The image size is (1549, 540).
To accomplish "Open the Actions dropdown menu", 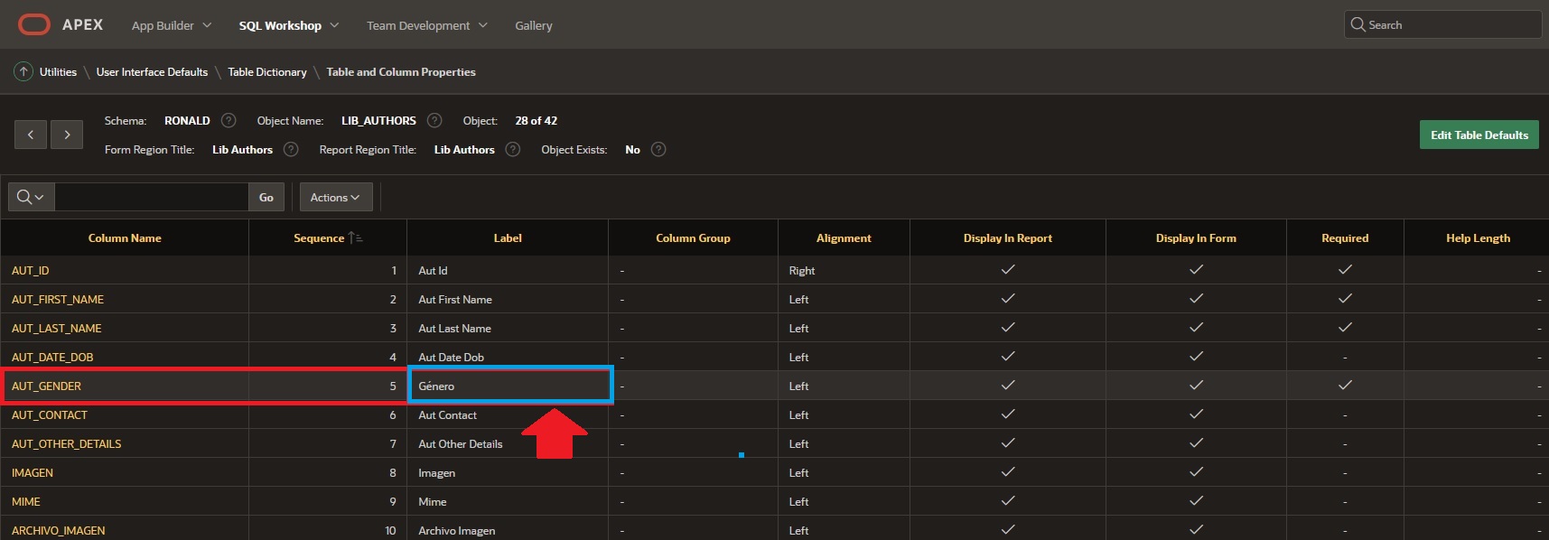I will [335, 197].
